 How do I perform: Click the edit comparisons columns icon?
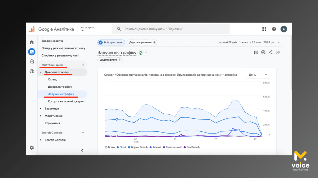pos(256,53)
